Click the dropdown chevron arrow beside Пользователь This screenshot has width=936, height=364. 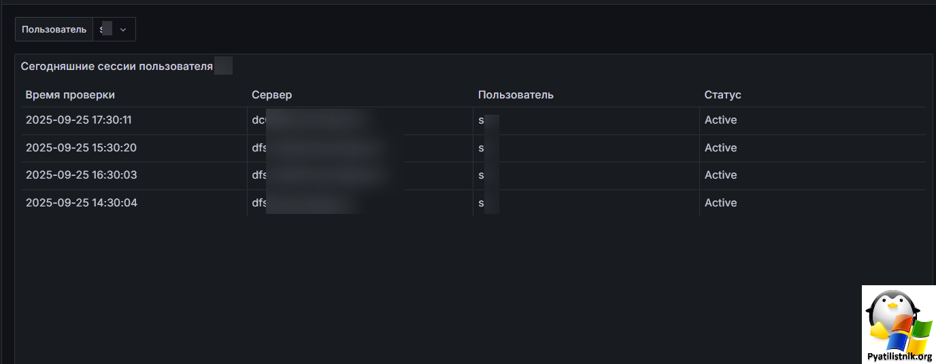click(x=123, y=30)
